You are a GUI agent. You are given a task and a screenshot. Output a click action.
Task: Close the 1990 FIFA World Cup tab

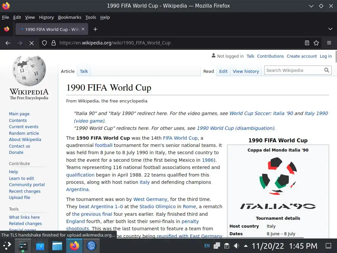[x=83, y=29]
